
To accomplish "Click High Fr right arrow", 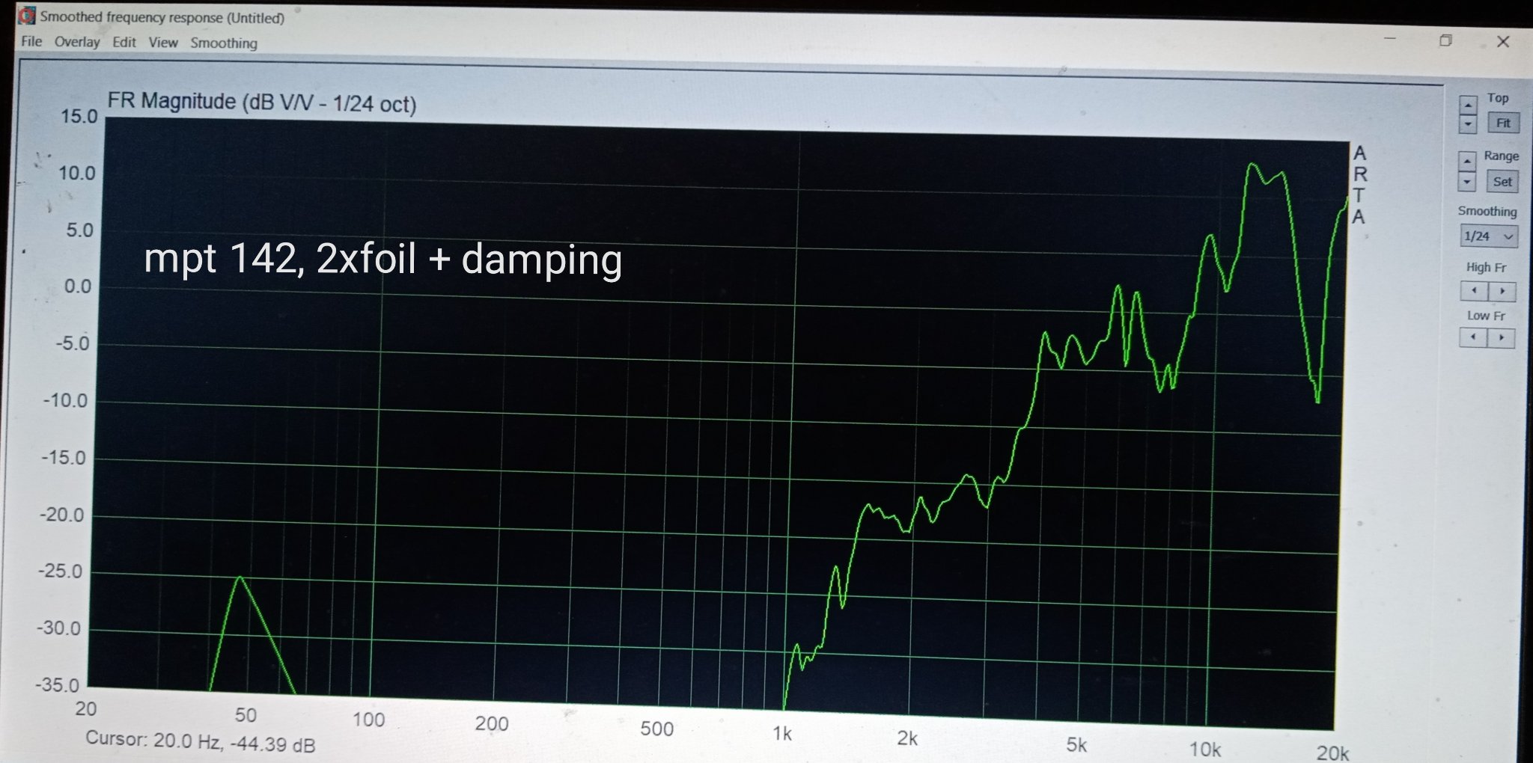I will coord(1502,291).
